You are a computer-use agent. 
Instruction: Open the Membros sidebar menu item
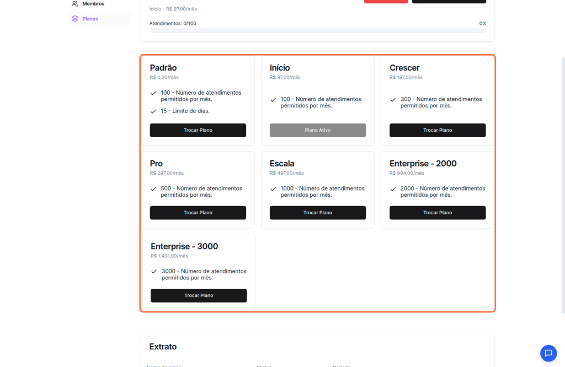click(x=93, y=4)
